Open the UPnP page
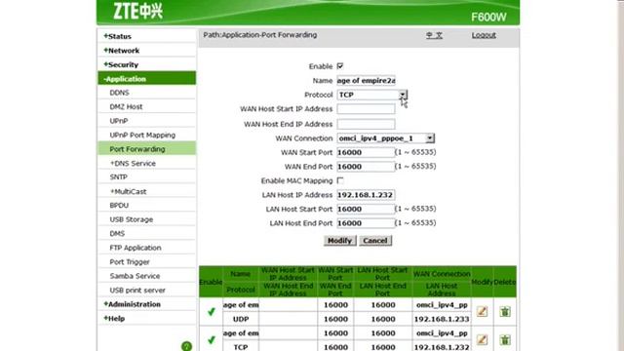The height and width of the screenshot is (351, 624). 119,121
